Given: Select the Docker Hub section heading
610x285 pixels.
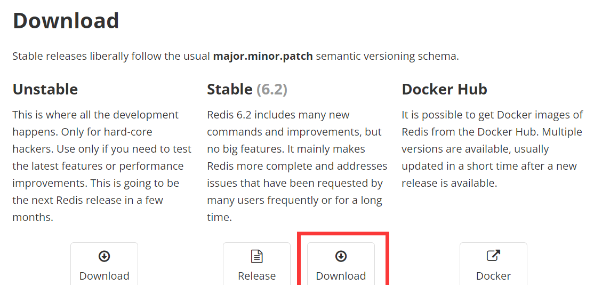Looking at the screenshot, I should pyautogui.click(x=444, y=90).
